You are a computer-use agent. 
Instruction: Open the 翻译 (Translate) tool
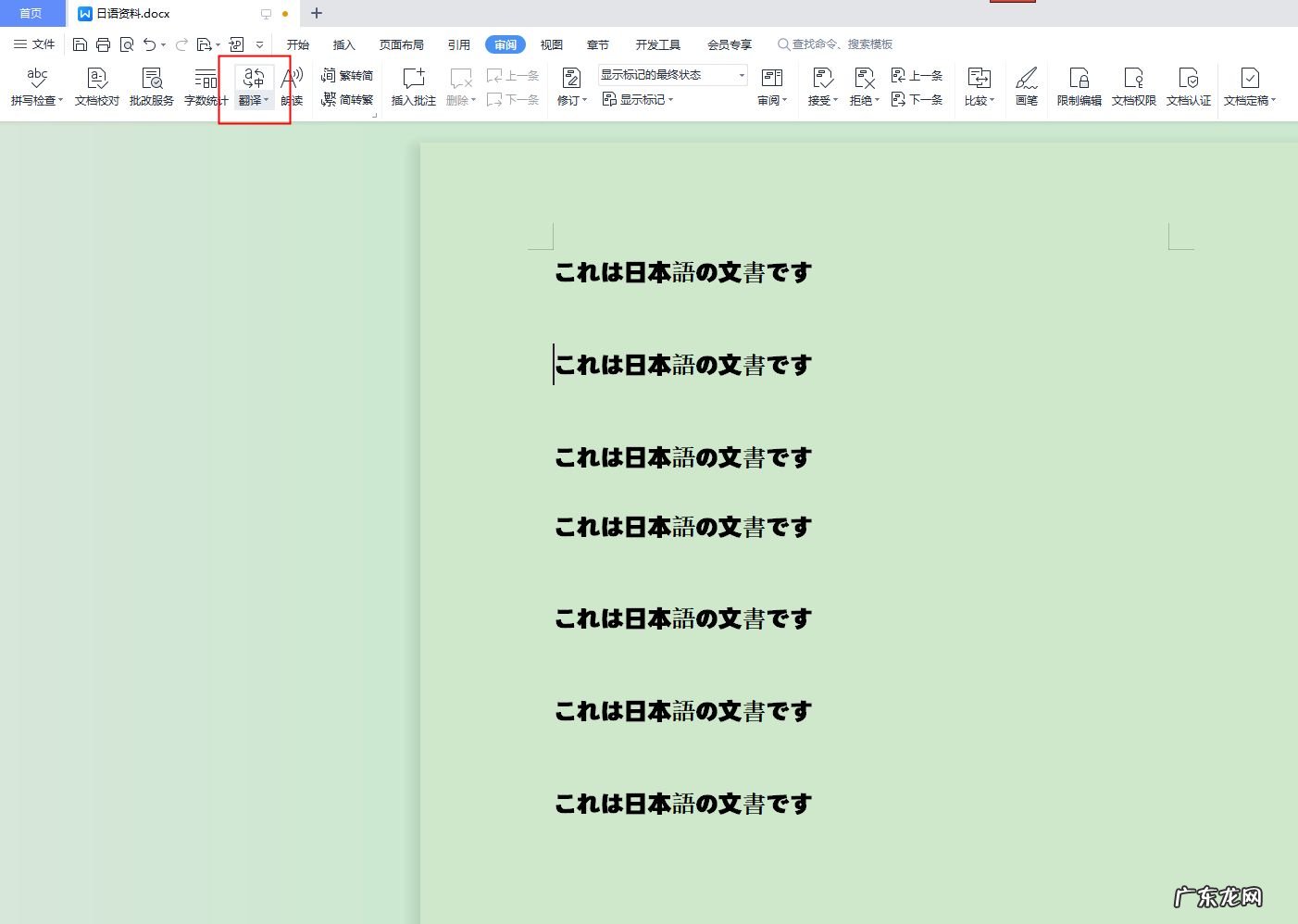[254, 85]
